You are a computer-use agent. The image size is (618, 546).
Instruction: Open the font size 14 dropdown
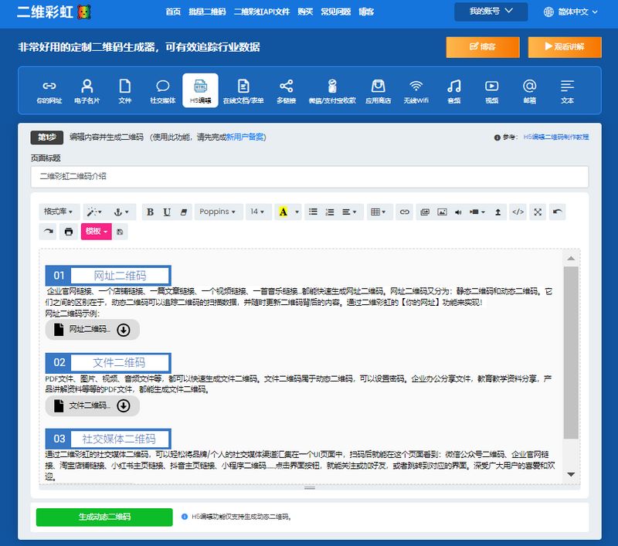(x=257, y=212)
